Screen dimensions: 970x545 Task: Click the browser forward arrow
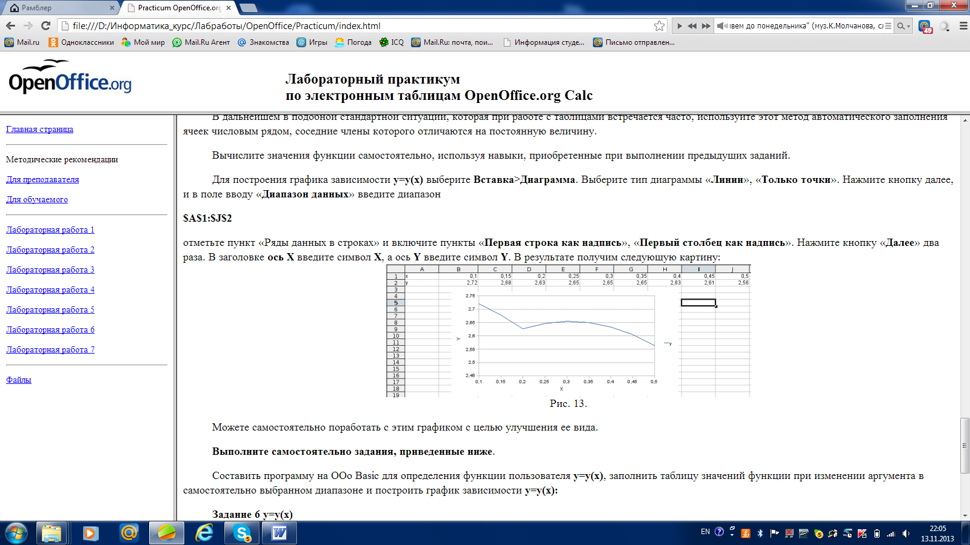point(28,25)
